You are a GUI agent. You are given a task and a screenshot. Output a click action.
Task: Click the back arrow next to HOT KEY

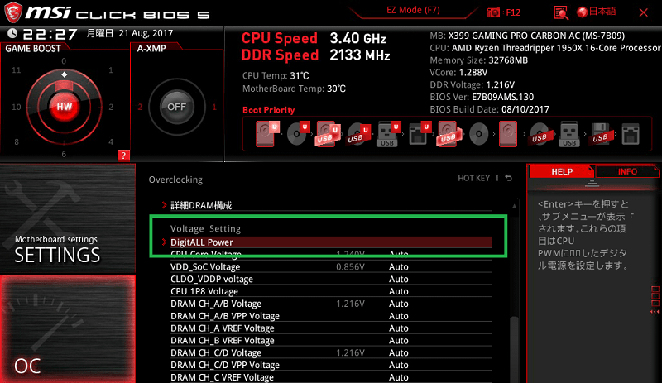(509, 178)
